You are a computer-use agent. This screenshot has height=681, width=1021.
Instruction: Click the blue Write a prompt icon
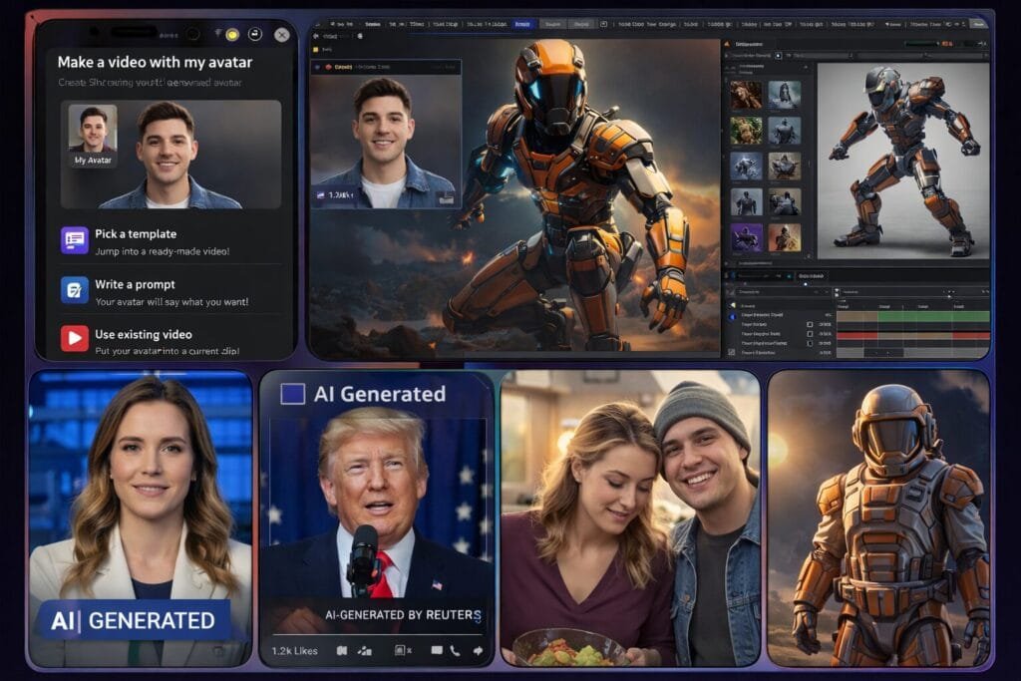[75, 290]
